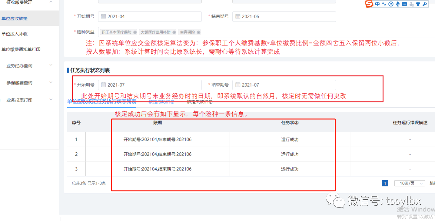Expand the 参保缴费查询 sidebar menu
The height and width of the screenshot is (221, 435).
tap(51, 82)
